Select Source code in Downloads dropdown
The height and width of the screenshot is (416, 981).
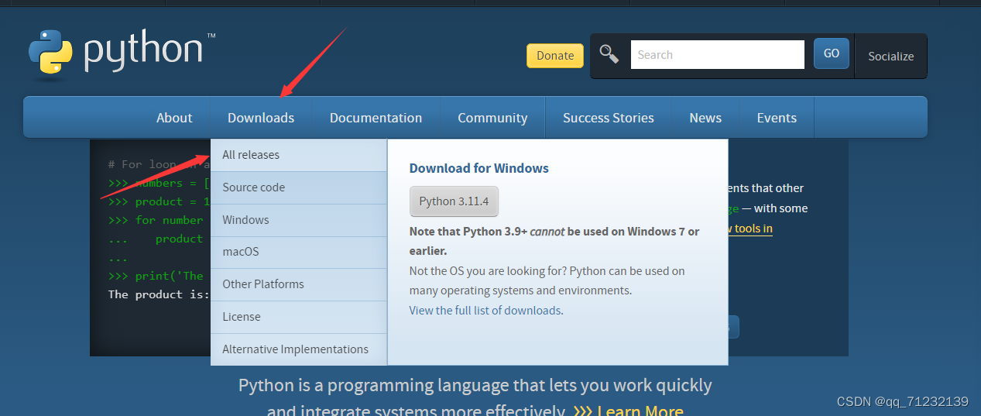(299, 187)
